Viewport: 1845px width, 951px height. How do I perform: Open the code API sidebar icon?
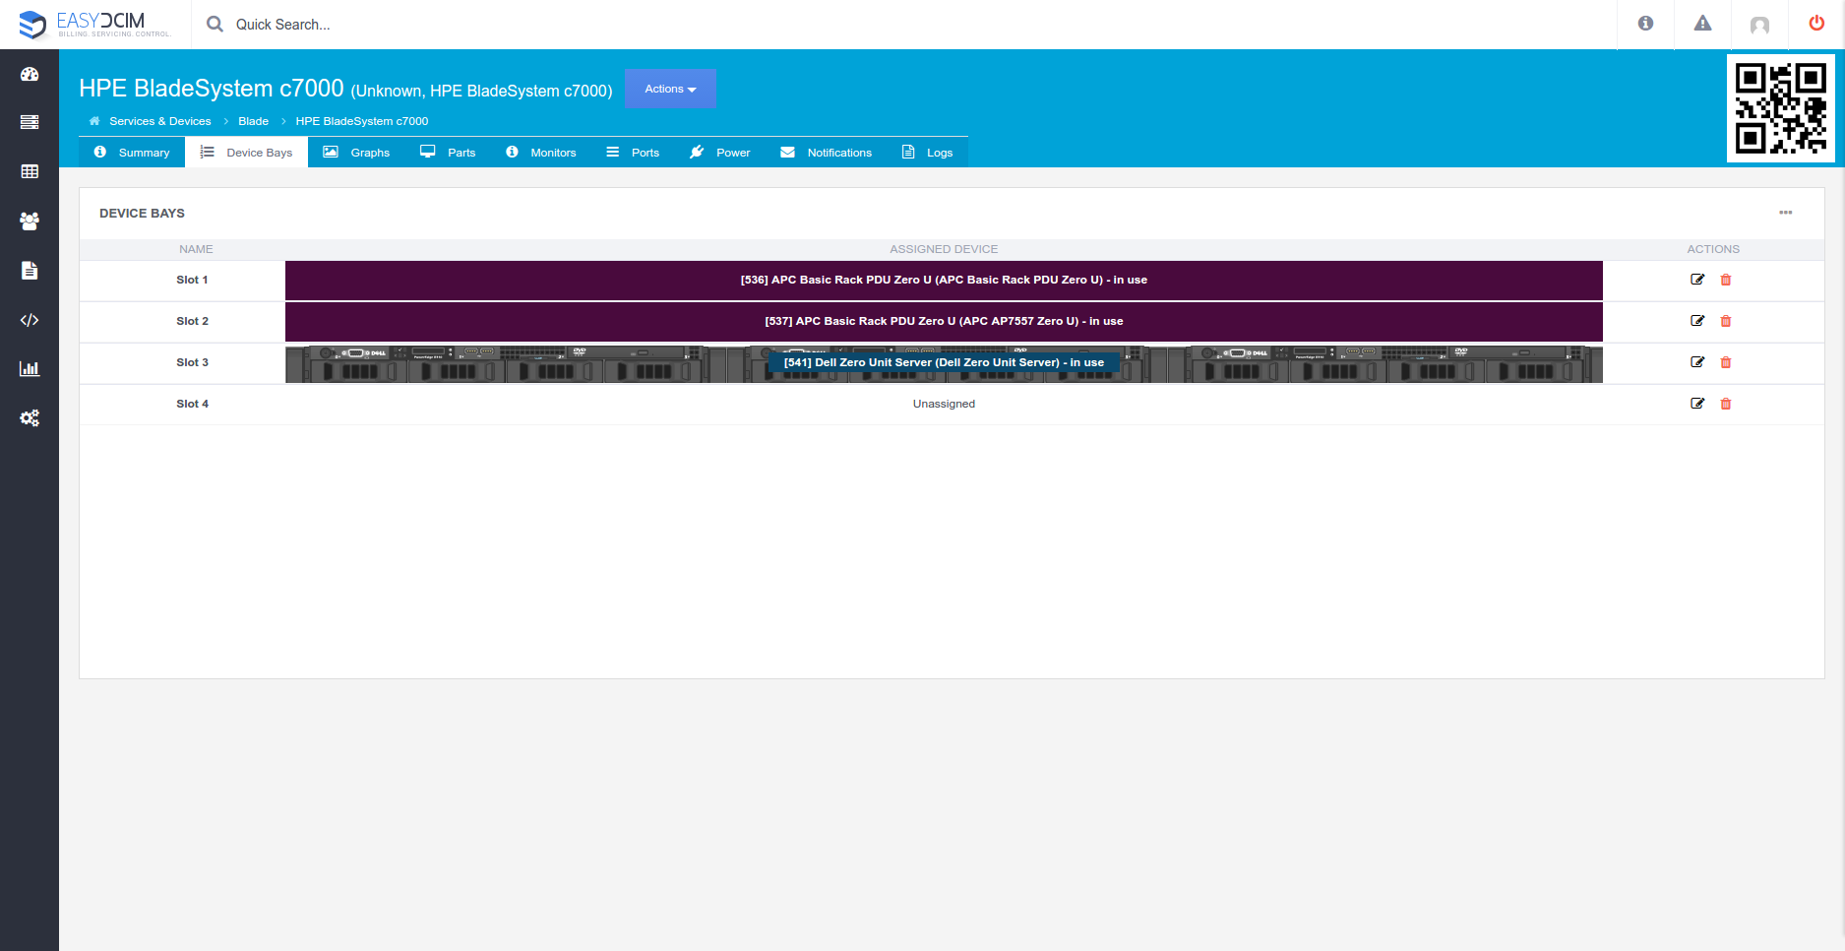[x=30, y=320]
